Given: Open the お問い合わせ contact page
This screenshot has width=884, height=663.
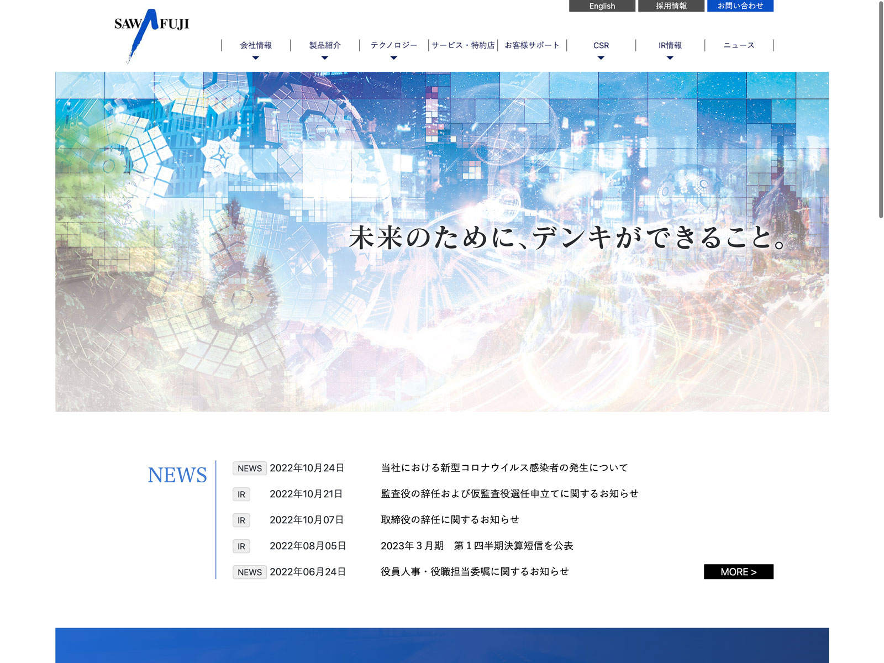Looking at the screenshot, I should [x=740, y=6].
